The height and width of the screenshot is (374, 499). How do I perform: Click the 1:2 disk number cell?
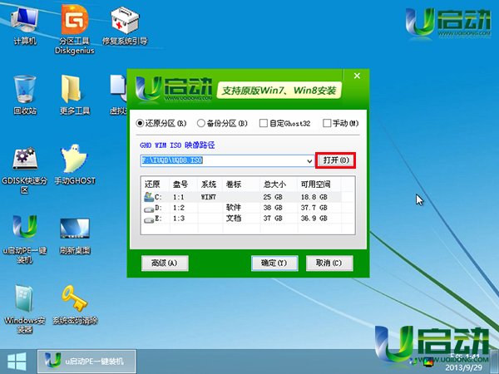pos(179,208)
